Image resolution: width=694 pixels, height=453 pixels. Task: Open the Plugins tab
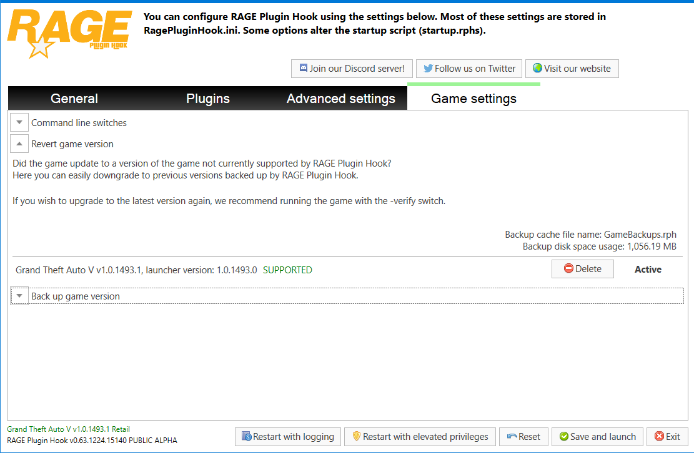pos(207,98)
